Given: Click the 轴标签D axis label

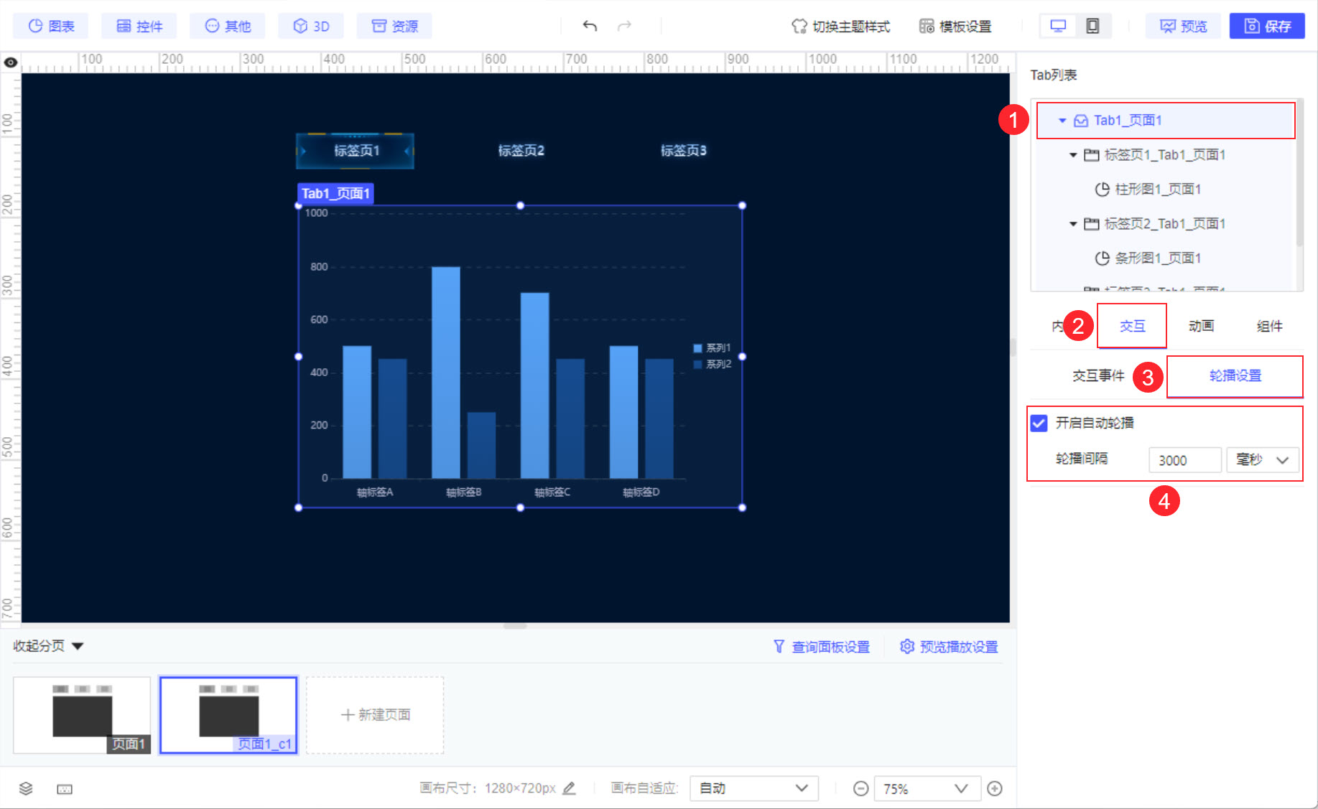Looking at the screenshot, I should [x=641, y=492].
